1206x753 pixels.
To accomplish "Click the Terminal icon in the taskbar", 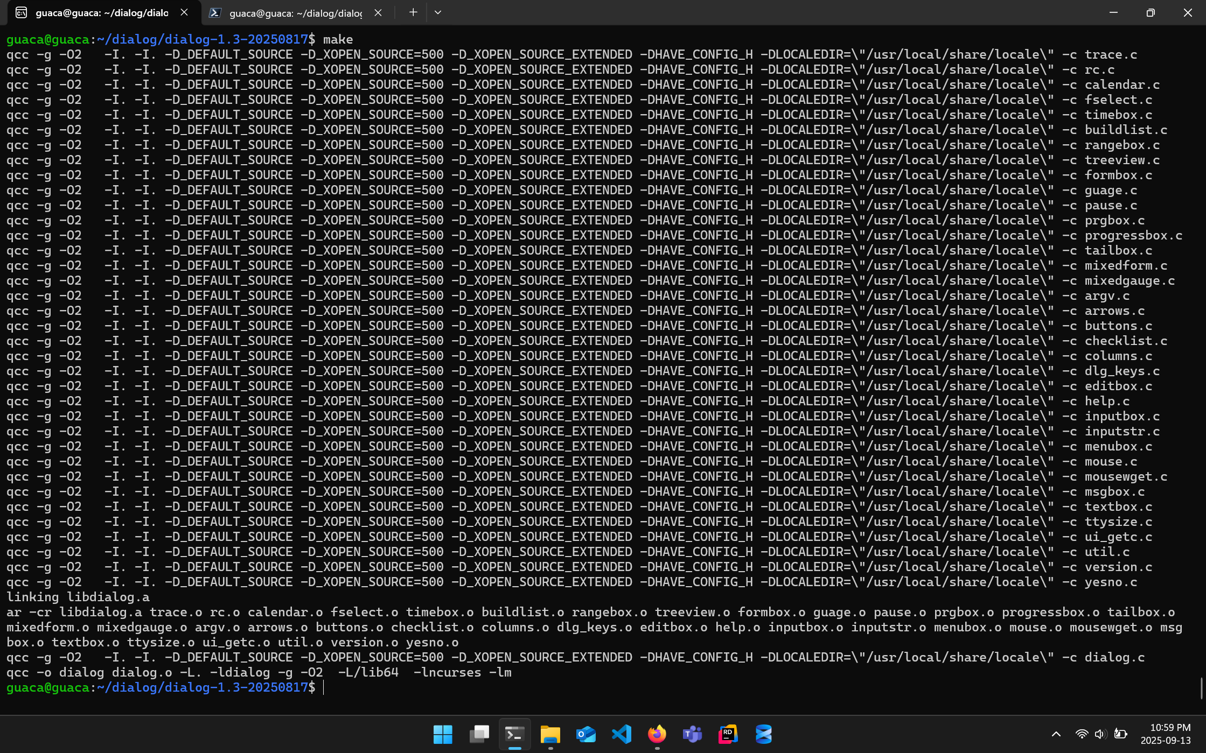I will 514,734.
